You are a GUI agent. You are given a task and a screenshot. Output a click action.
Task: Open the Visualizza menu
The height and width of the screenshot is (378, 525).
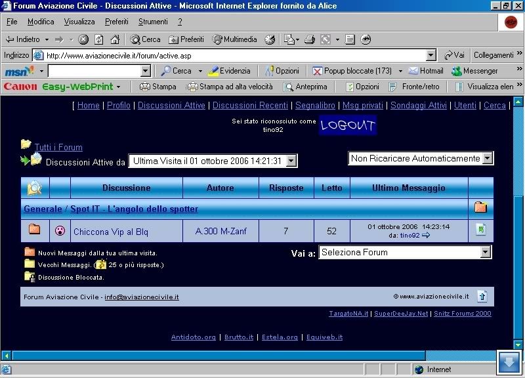[x=79, y=22]
